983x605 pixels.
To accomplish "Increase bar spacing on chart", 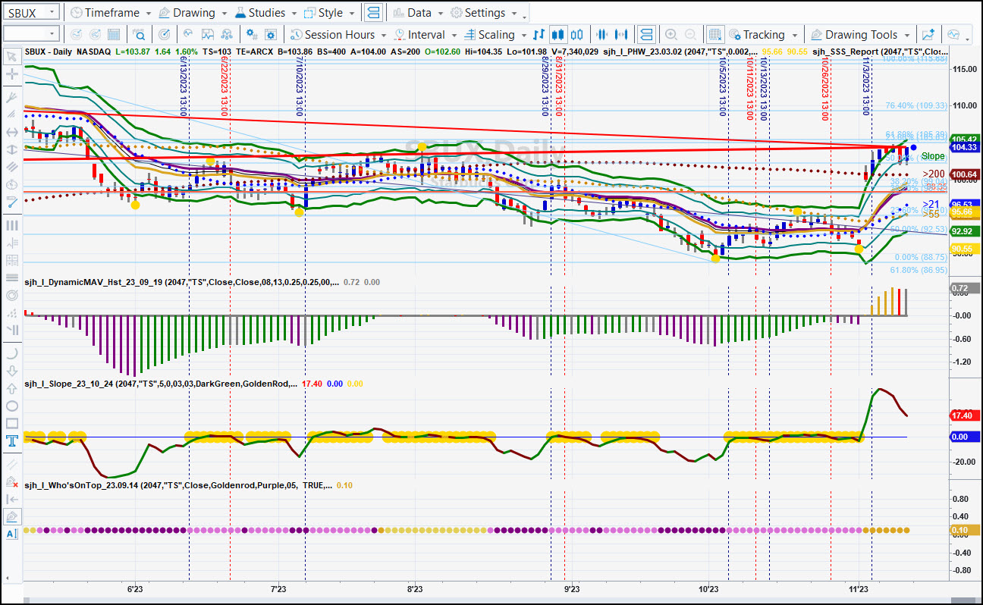I will 622,35.
